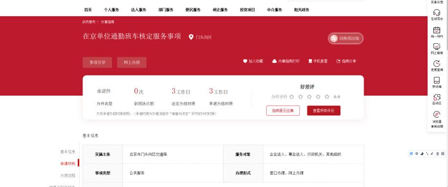This screenshot has width=448, height=187.
Task: Click 实施主体 header cell
Action: (103, 154)
